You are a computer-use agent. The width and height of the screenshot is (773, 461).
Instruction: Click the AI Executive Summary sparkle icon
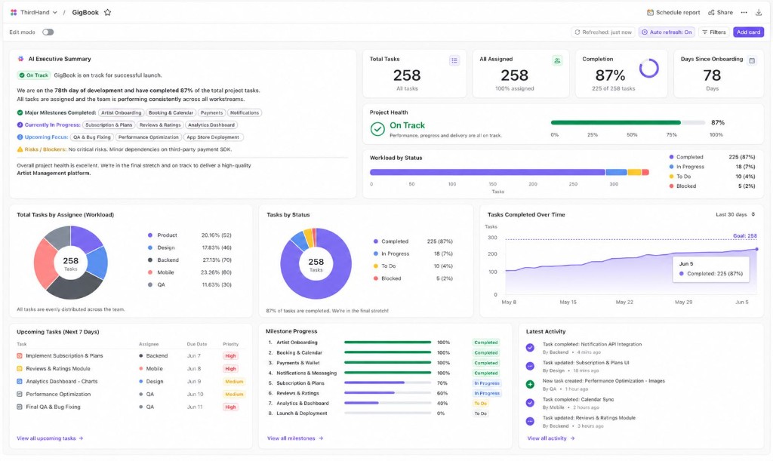pos(20,59)
